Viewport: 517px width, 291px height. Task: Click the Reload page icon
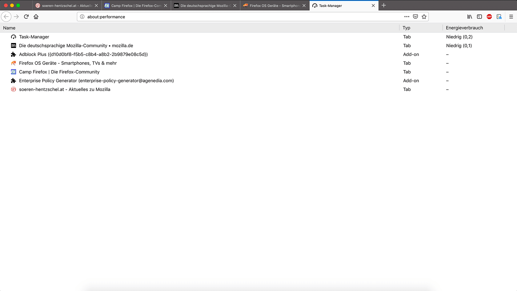pos(26,17)
